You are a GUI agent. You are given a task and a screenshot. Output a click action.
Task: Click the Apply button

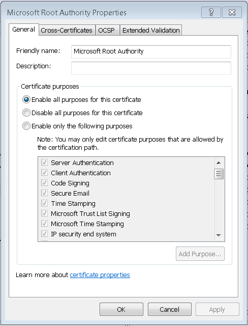pos(217,309)
